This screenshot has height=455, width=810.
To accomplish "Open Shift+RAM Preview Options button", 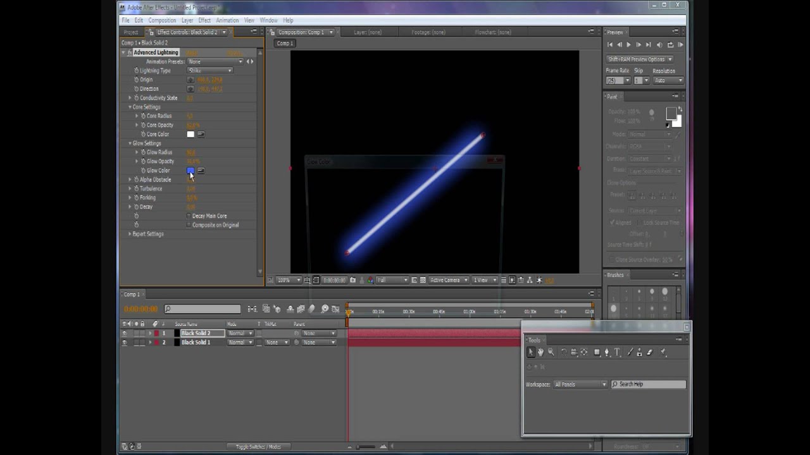I will [x=640, y=59].
